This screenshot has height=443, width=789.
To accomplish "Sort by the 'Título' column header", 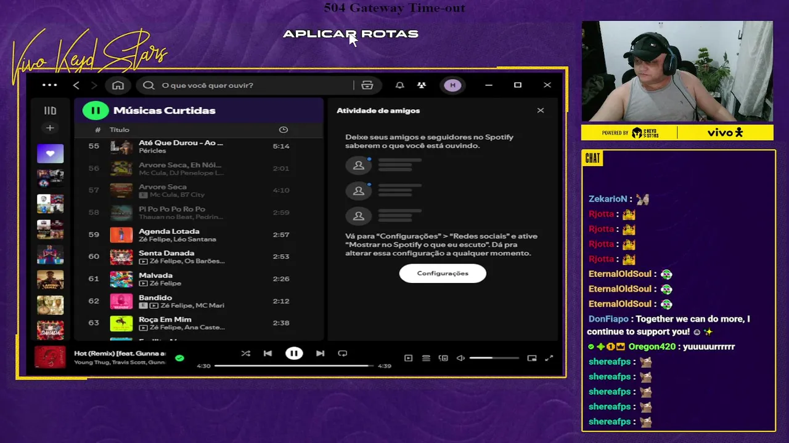I will (x=120, y=130).
